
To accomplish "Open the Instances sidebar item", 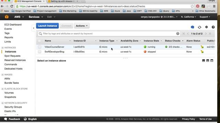I will click(x=11, y=52).
